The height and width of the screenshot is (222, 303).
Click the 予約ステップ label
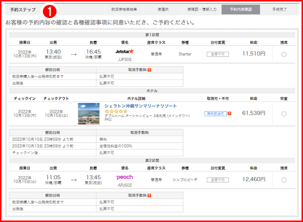tap(23, 10)
